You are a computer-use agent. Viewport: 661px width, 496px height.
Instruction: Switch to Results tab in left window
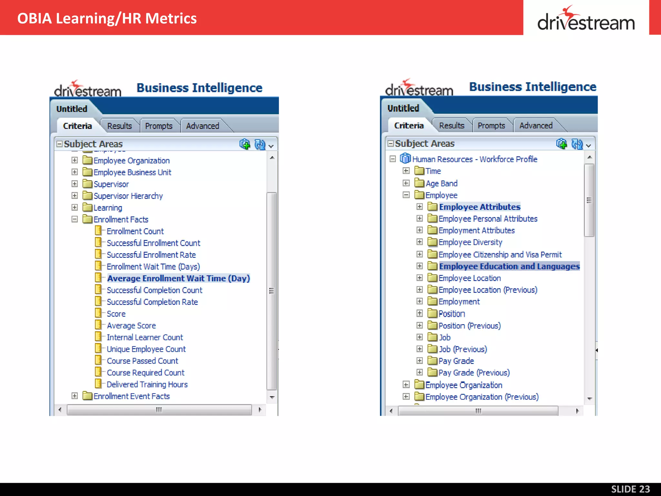(119, 126)
